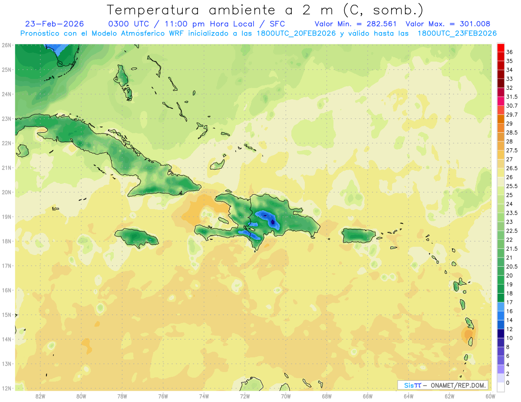Click the bright red swatch atop the legend
Image resolution: width=521 pixels, height=402 pixels.
pyautogui.click(x=501, y=48)
